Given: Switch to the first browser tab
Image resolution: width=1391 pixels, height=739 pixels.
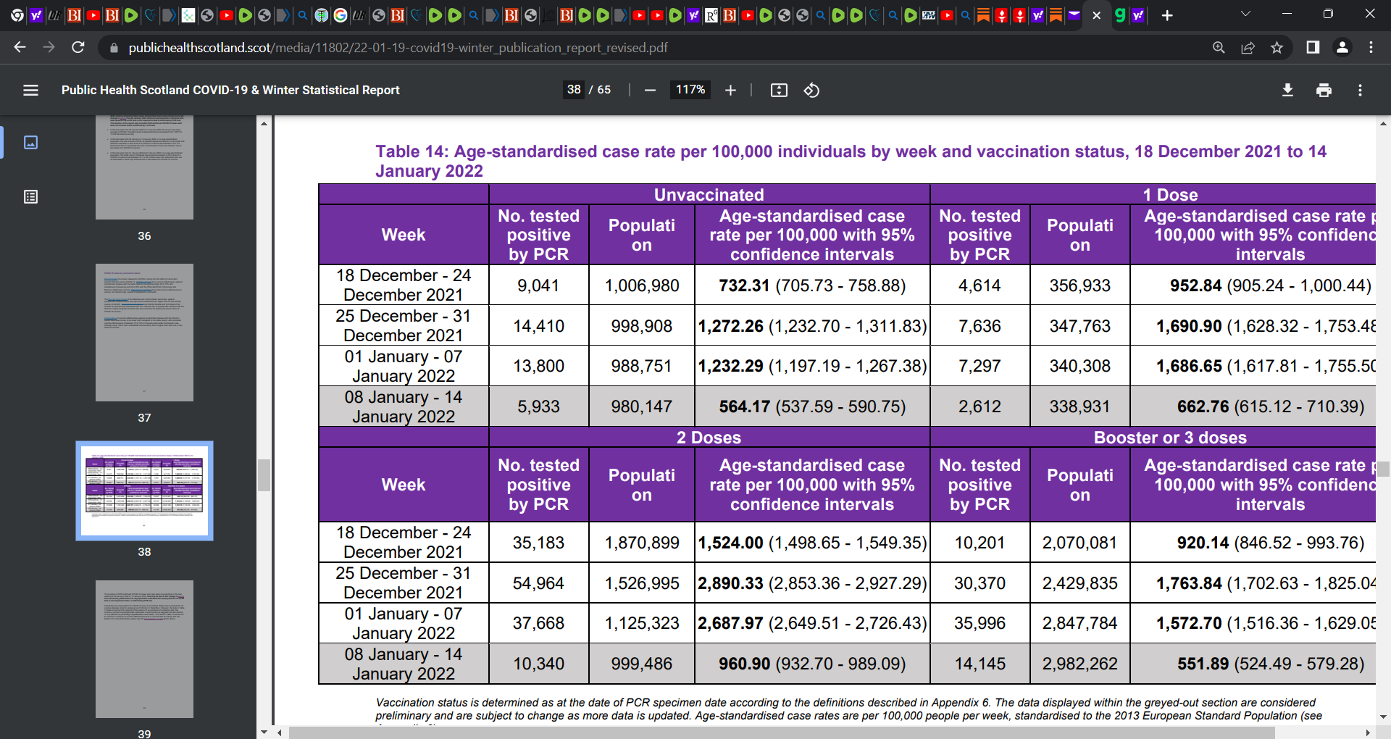Looking at the screenshot, I should (x=17, y=15).
